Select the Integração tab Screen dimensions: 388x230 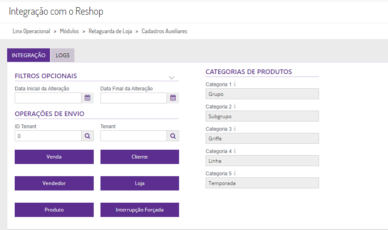29,56
